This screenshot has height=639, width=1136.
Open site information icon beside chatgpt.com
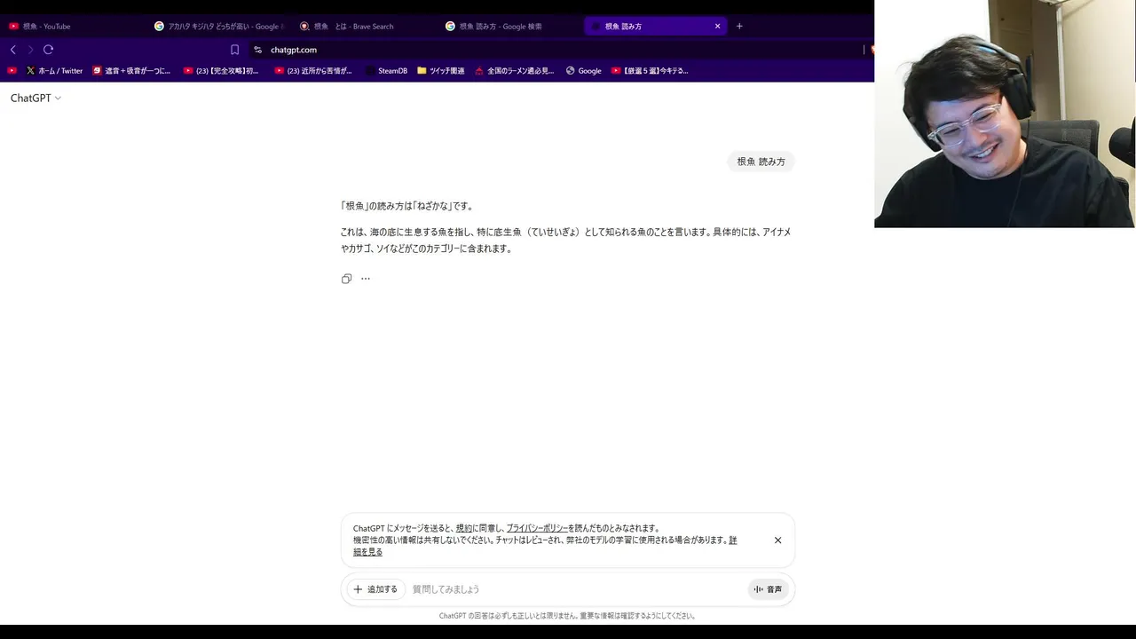click(257, 50)
